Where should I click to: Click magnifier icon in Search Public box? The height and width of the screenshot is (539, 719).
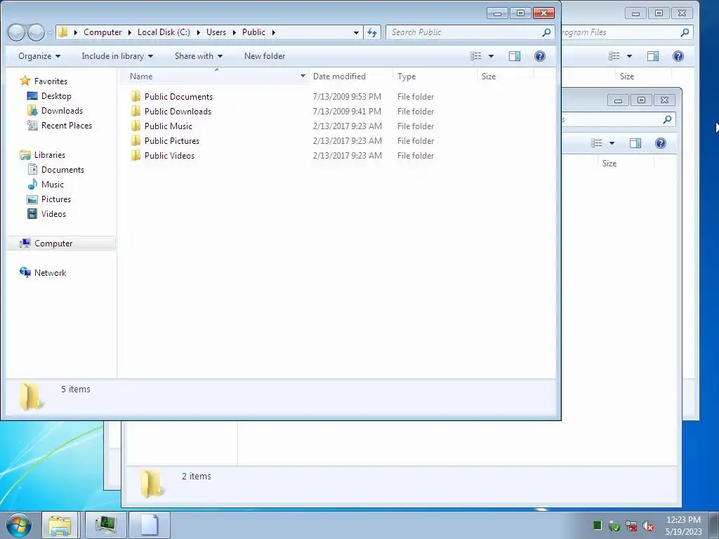(x=546, y=32)
